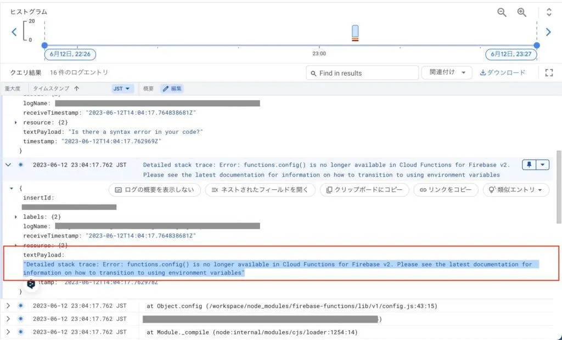Image resolution: width=562 pixels, height=340 pixels.
Task: Open the 関連付け dropdown
Action: [447, 73]
